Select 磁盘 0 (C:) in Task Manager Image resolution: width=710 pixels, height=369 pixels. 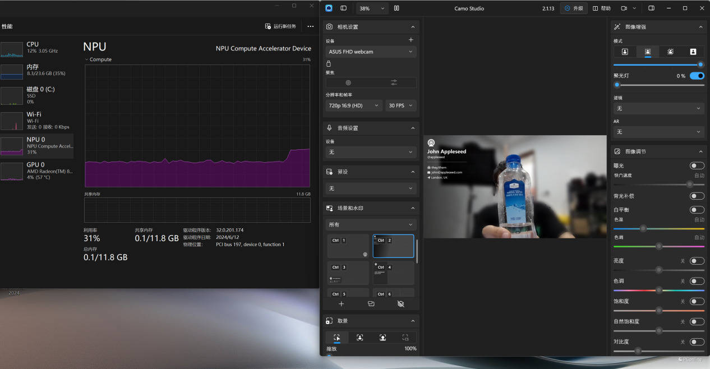(x=36, y=95)
